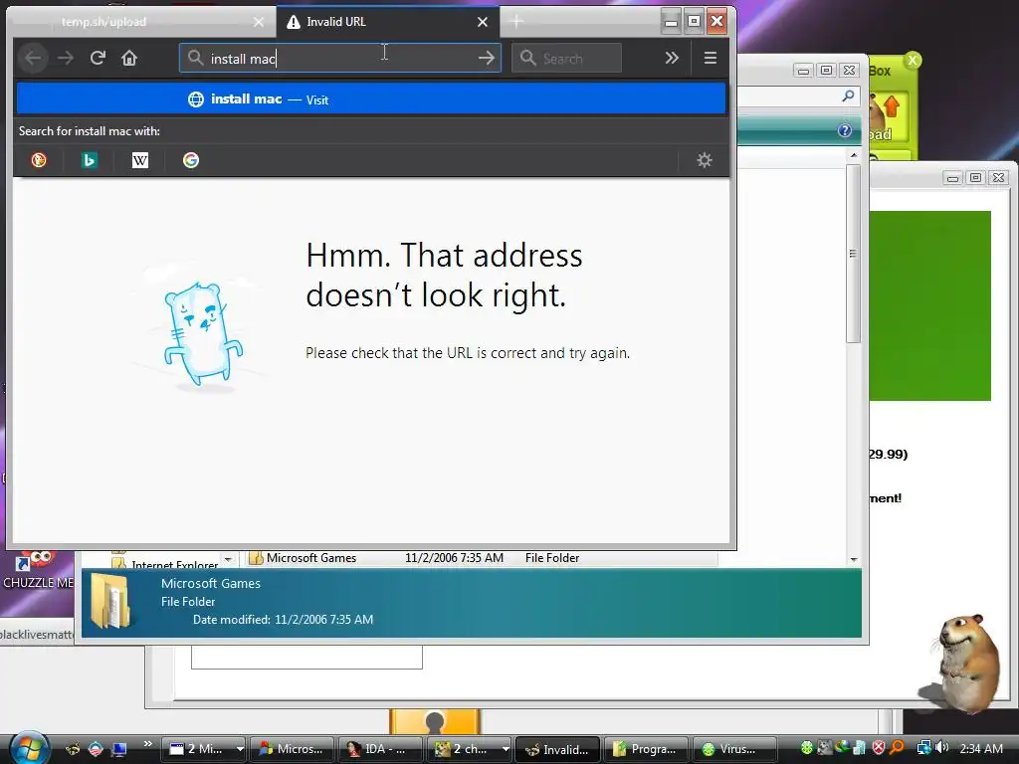Click the browser Search box

tap(566, 59)
